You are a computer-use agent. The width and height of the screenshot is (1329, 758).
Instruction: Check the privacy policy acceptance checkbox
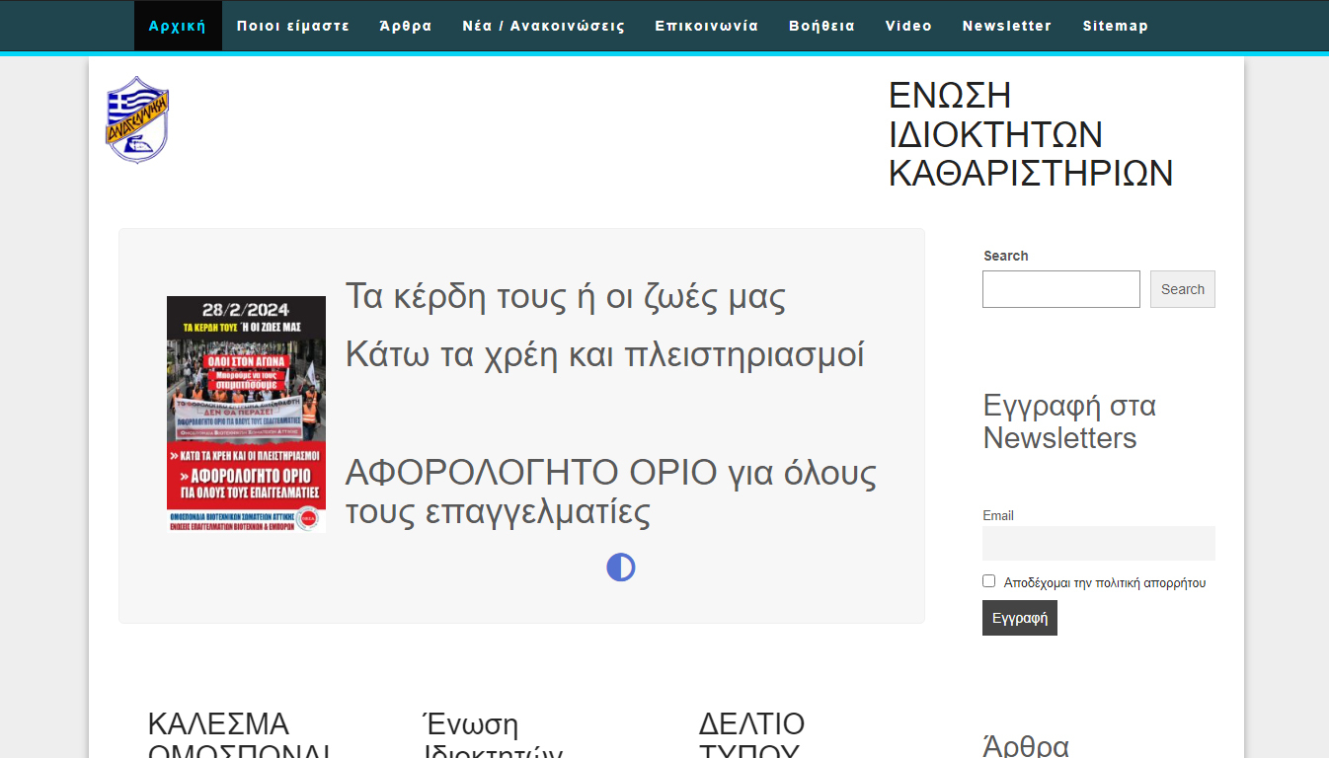coord(989,581)
